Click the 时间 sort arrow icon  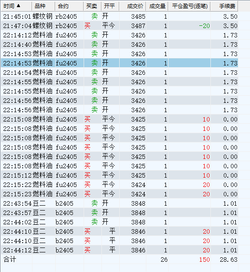tap(18, 6)
